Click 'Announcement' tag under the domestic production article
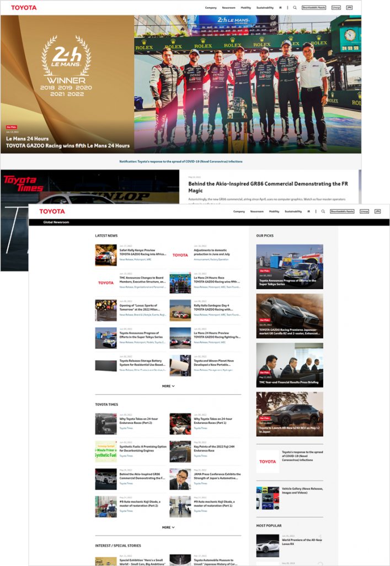Screen dimensions: 390x566 (201, 260)
